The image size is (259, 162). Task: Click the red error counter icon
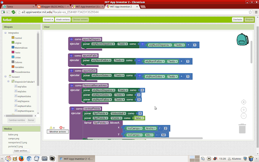pos(61,128)
